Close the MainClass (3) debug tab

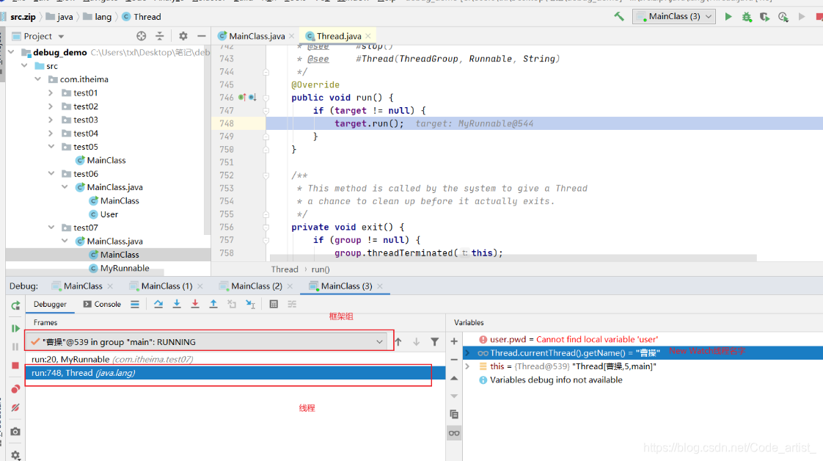(x=380, y=286)
